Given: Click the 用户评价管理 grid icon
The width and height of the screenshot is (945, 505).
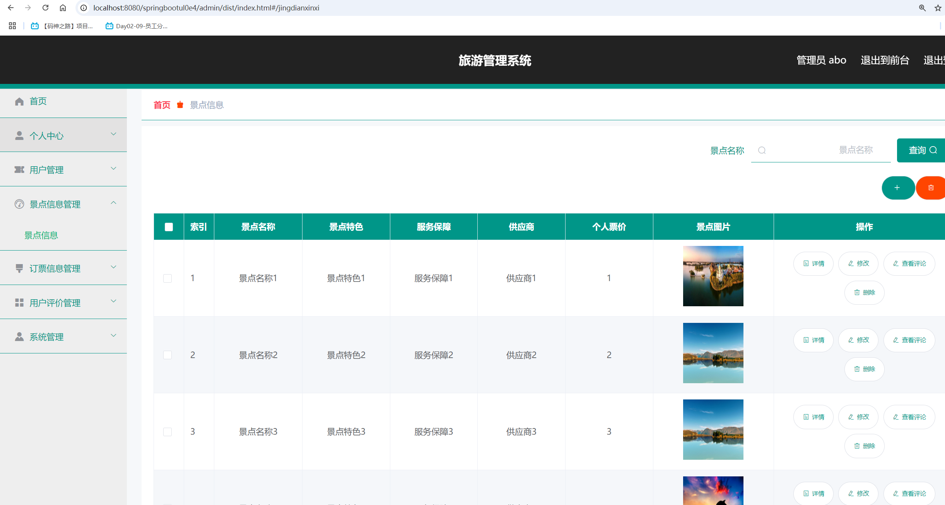Looking at the screenshot, I should (19, 302).
